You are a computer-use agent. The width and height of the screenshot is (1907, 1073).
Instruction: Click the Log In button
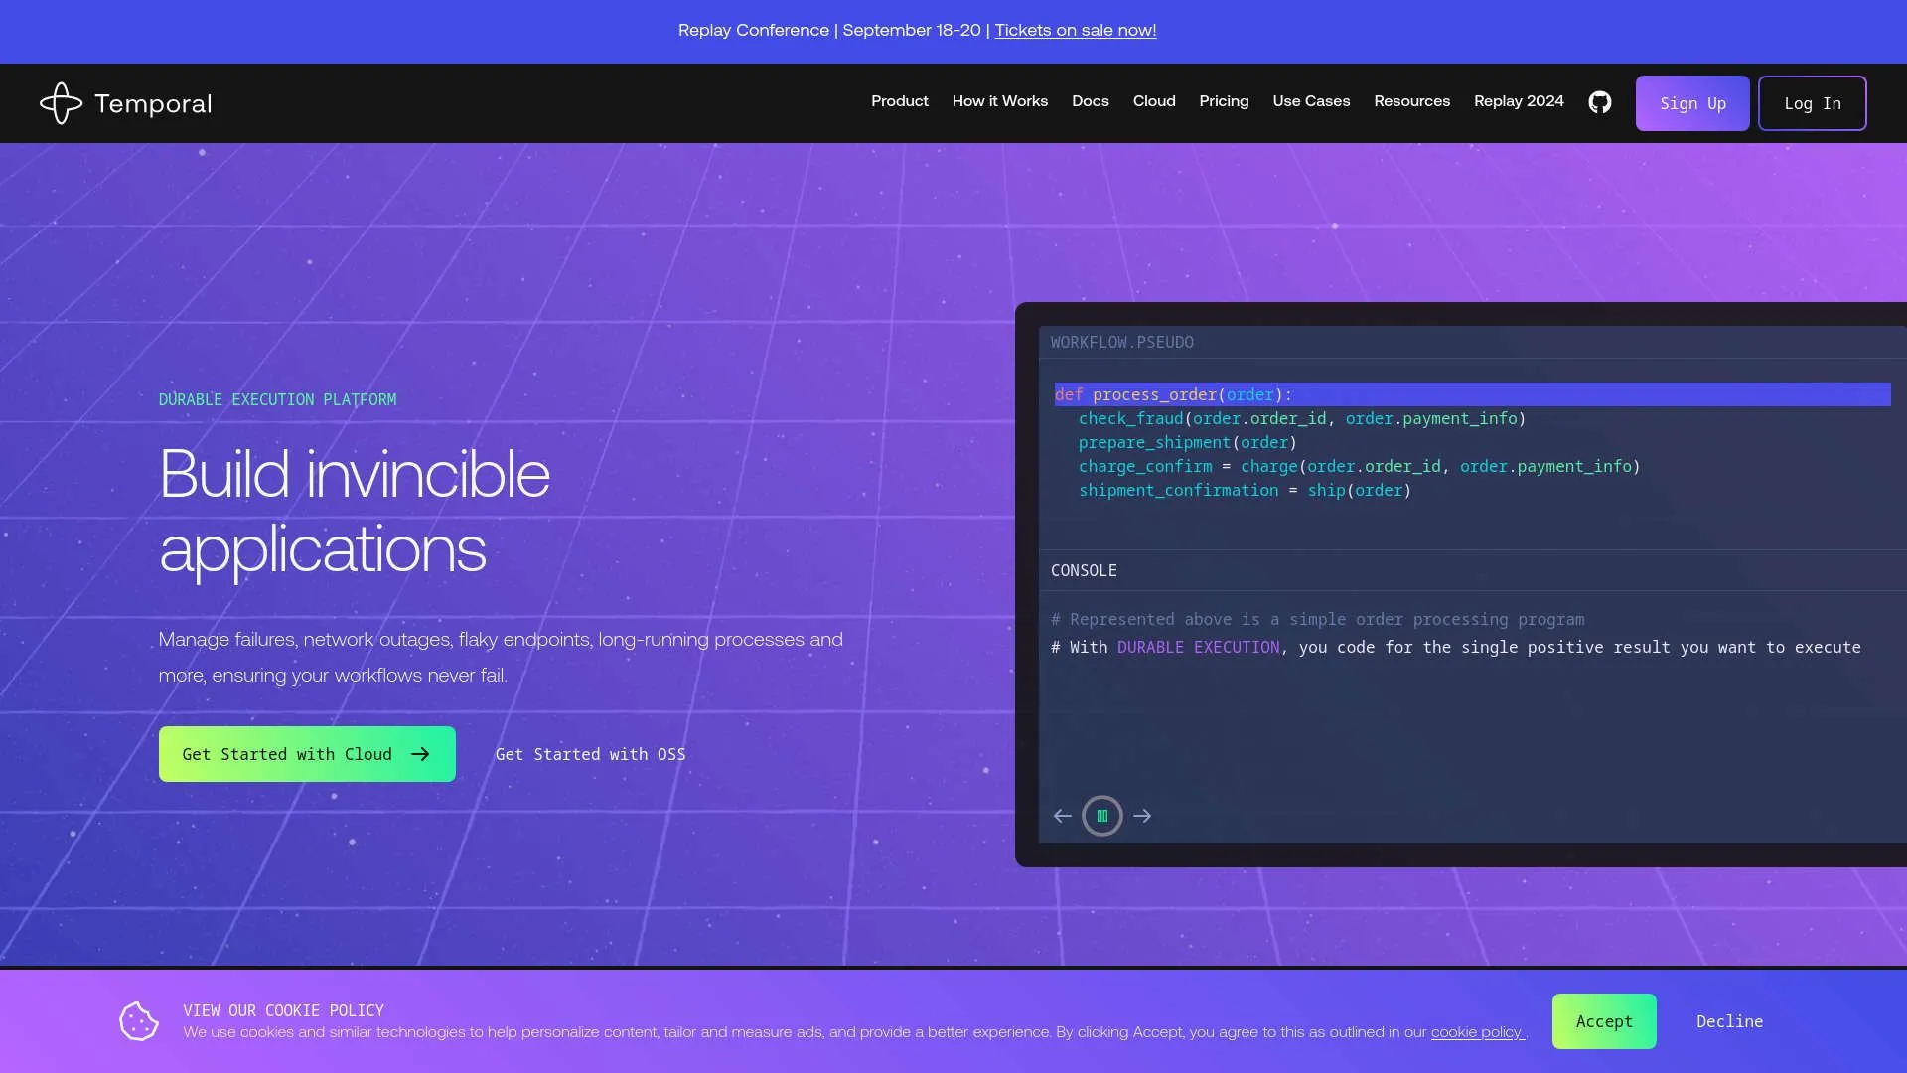1812,103
